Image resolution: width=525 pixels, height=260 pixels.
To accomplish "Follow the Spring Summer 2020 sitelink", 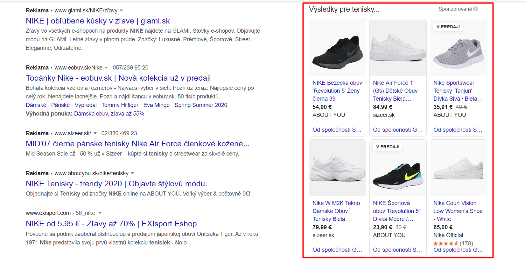I will coord(201,105).
